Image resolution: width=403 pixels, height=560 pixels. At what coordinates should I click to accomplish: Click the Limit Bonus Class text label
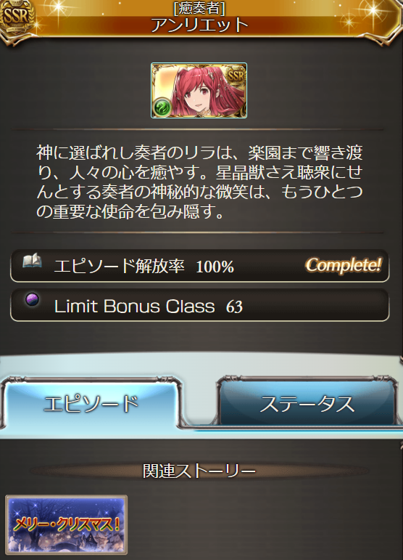134,306
